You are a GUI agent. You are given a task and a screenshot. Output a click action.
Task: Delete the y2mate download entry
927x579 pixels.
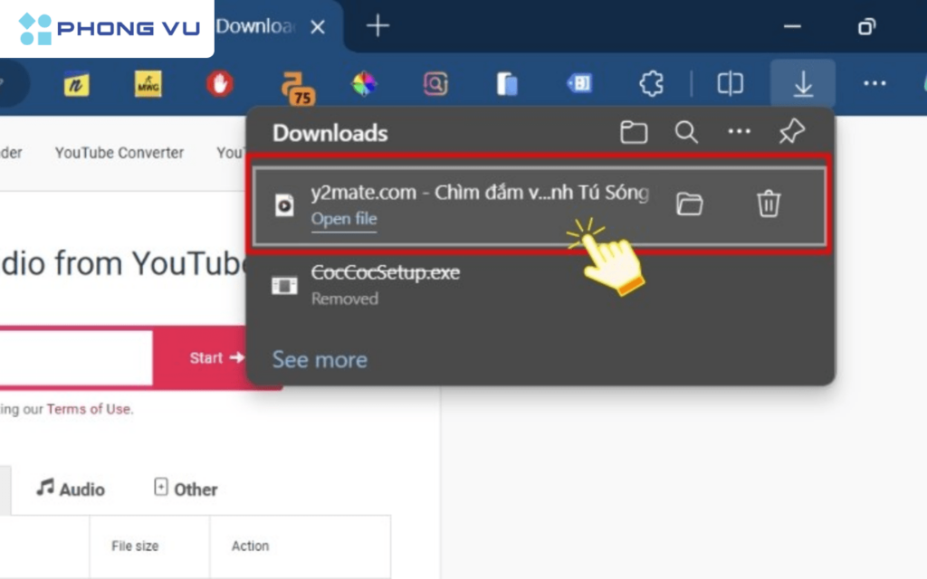[768, 204]
